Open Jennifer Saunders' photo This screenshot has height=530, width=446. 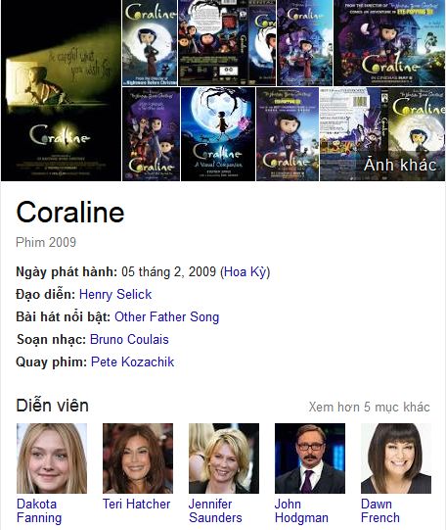pos(224,458)
